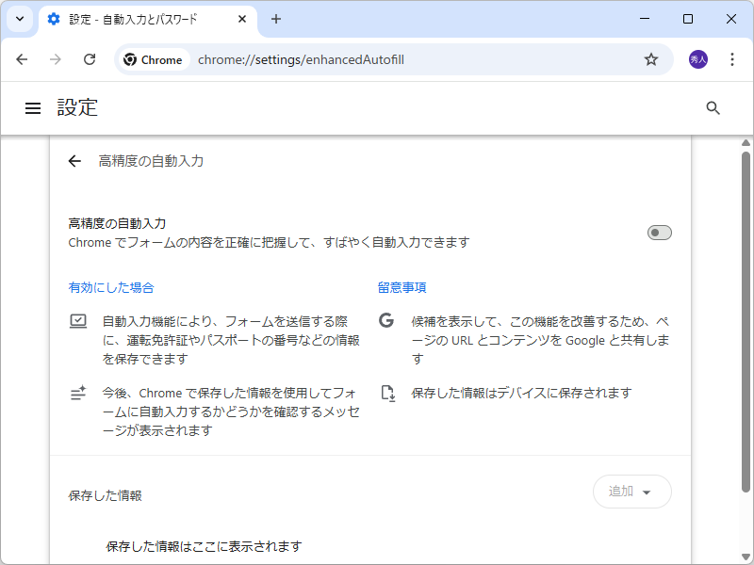
Task: Expand the 追加 button's arrow indicator
Action: [x=648, y=492]
